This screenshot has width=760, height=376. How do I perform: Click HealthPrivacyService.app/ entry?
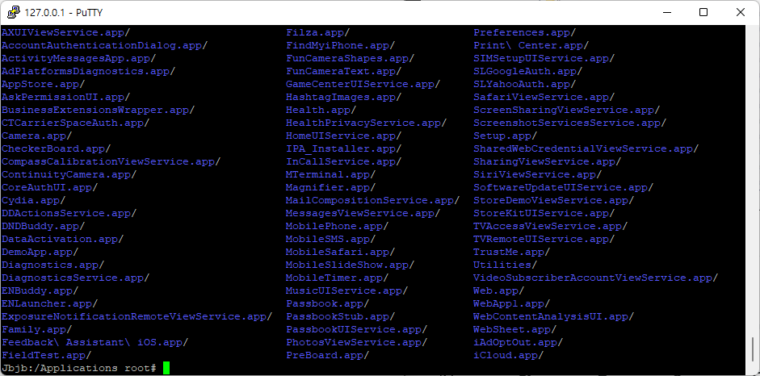(x=366, y=123)
